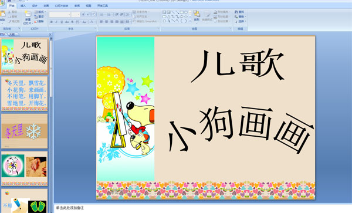Select the right arrow shape in gallery

(181, 16)
